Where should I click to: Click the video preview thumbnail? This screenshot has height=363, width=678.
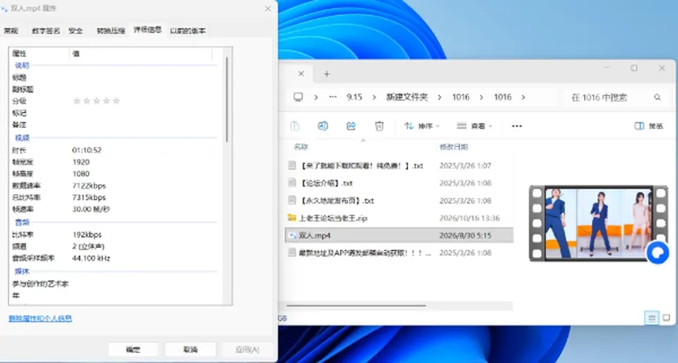pos(598,223)
